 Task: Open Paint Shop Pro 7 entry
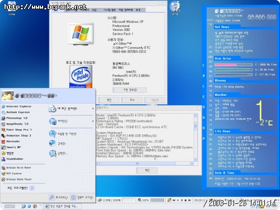(17, 130)
